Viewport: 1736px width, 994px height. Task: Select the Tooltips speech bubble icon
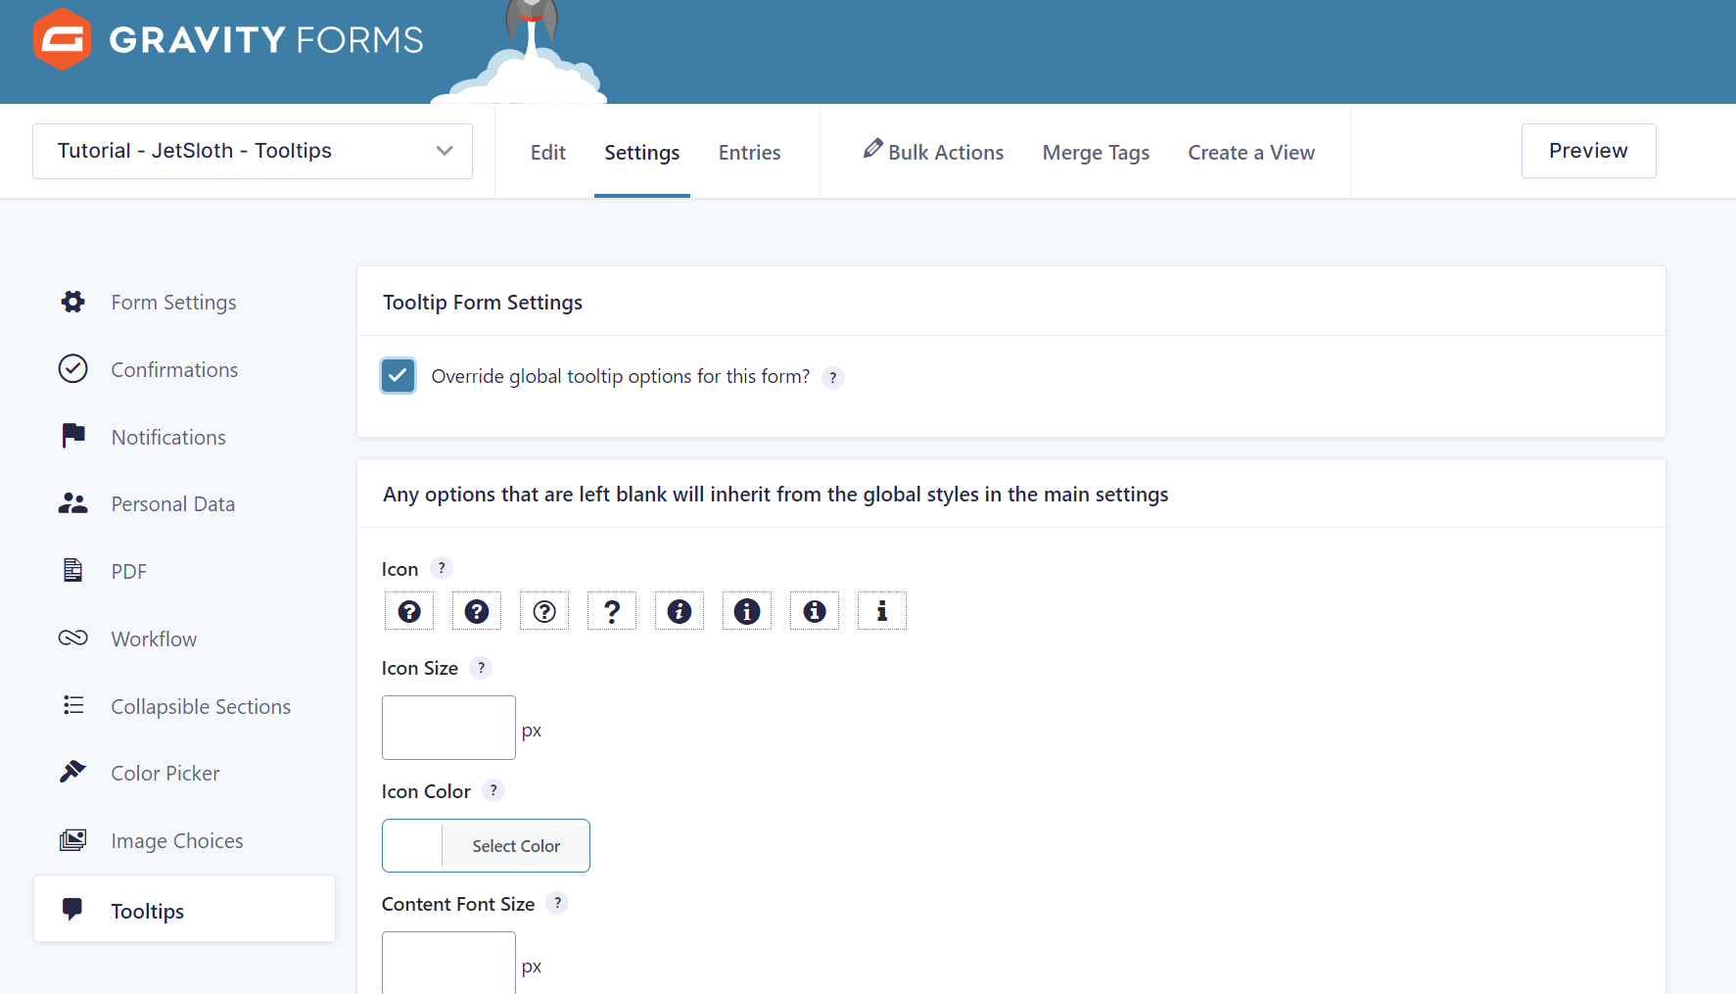[72, 910]
